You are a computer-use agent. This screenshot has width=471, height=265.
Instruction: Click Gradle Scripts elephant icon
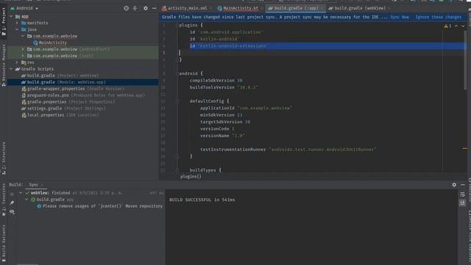18,69
